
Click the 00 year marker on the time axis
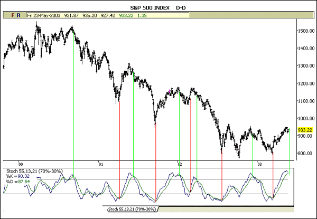[21, 164]
